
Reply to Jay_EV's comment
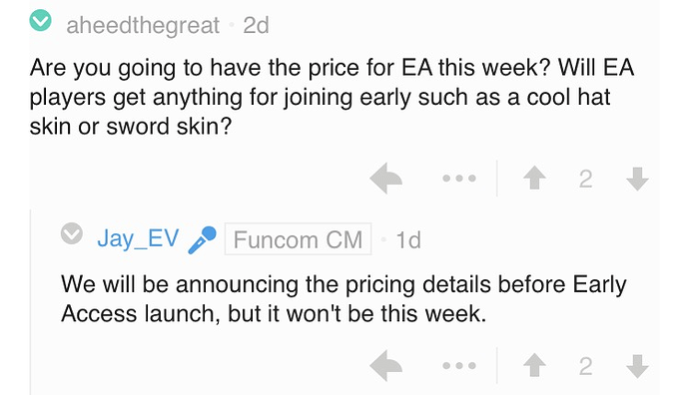tap(385, 365)
